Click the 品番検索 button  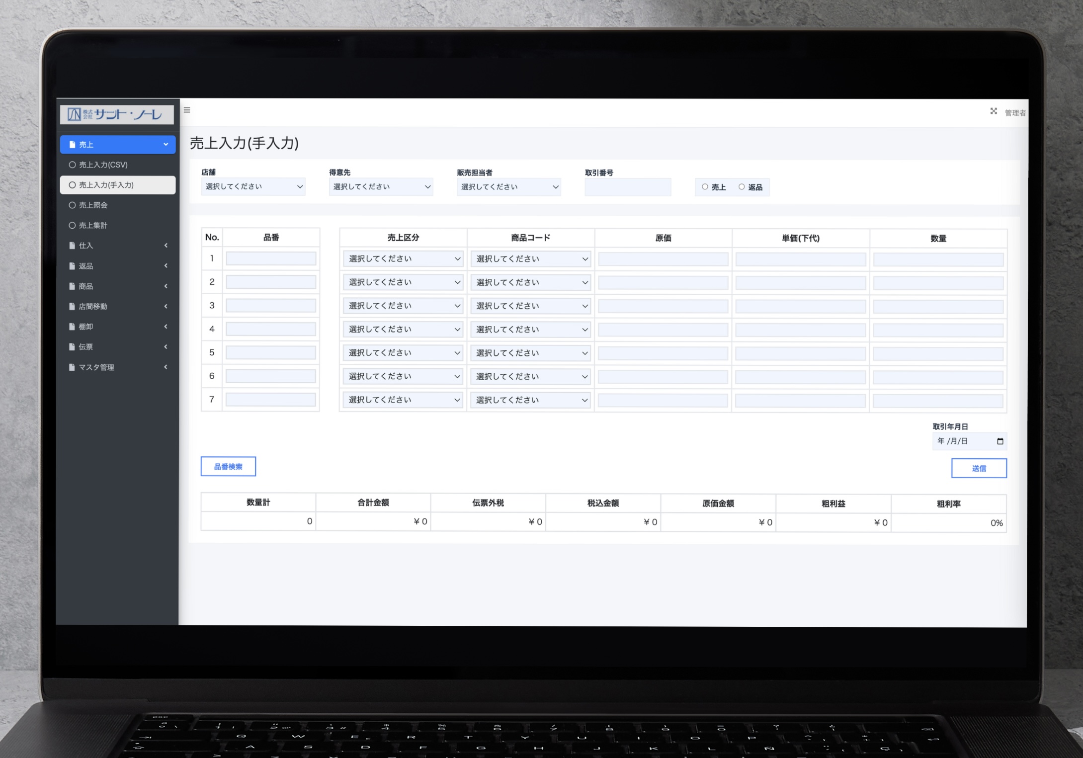coord(228,466)
